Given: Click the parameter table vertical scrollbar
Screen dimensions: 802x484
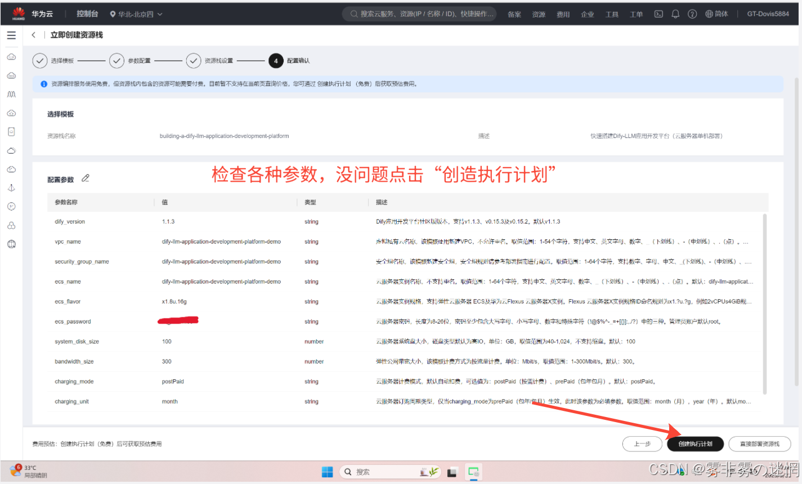Looking at the screenshot, I should click(x=764, y=304).
